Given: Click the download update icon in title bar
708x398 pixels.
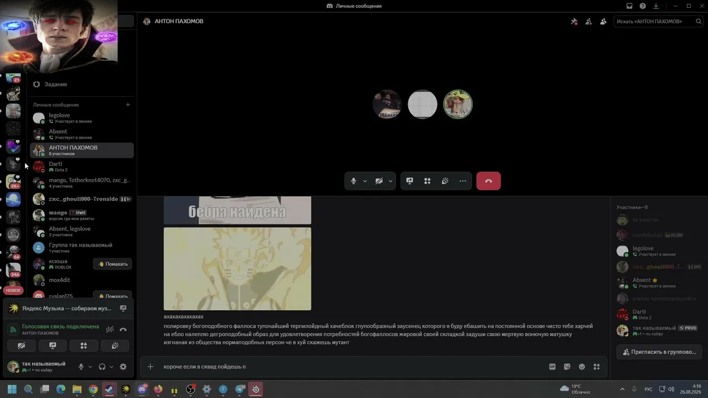Looking at the screenshot, I should [656, 6].
